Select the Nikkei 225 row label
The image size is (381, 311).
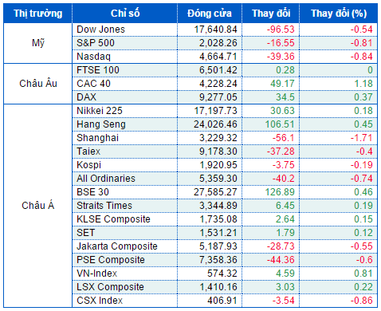pyautogui.click(x=100, y=111)
